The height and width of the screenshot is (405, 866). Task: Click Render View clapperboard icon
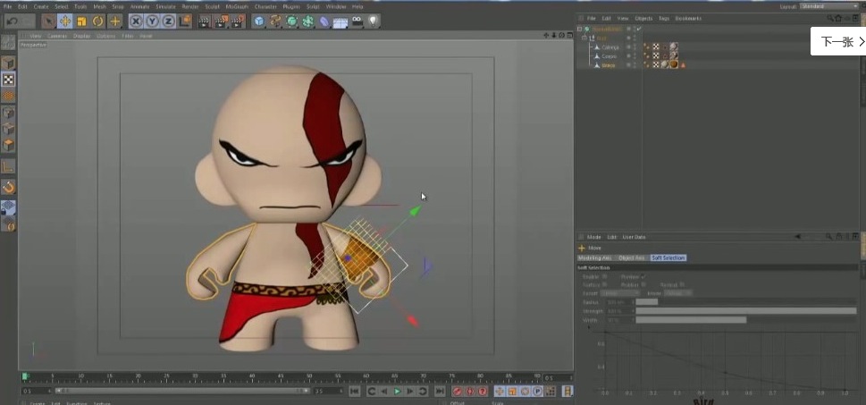205,21
